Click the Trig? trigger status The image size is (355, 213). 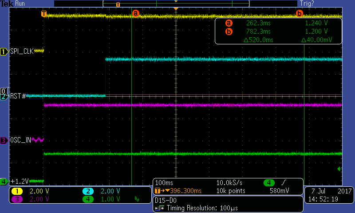tap(307, 4)
